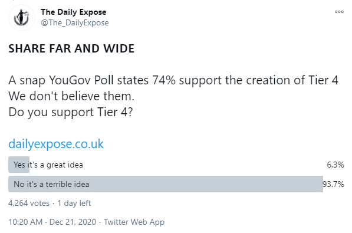Click the long No poll bar fill

[166, 184]
